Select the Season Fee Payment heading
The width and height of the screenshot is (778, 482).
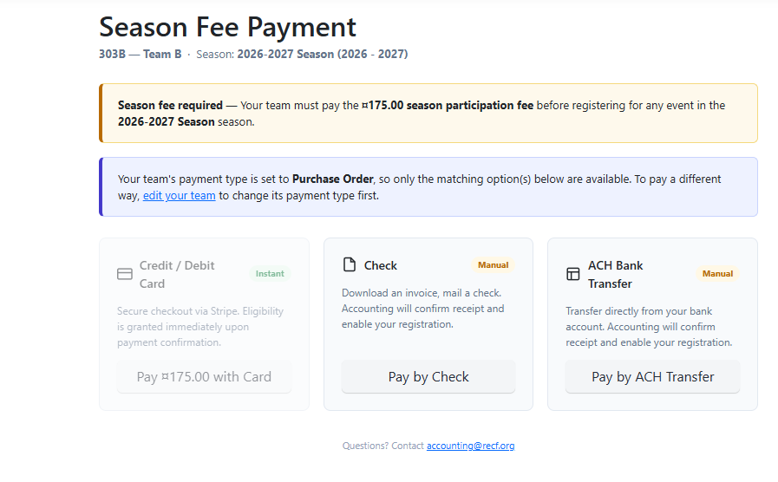tap(228, 27)
